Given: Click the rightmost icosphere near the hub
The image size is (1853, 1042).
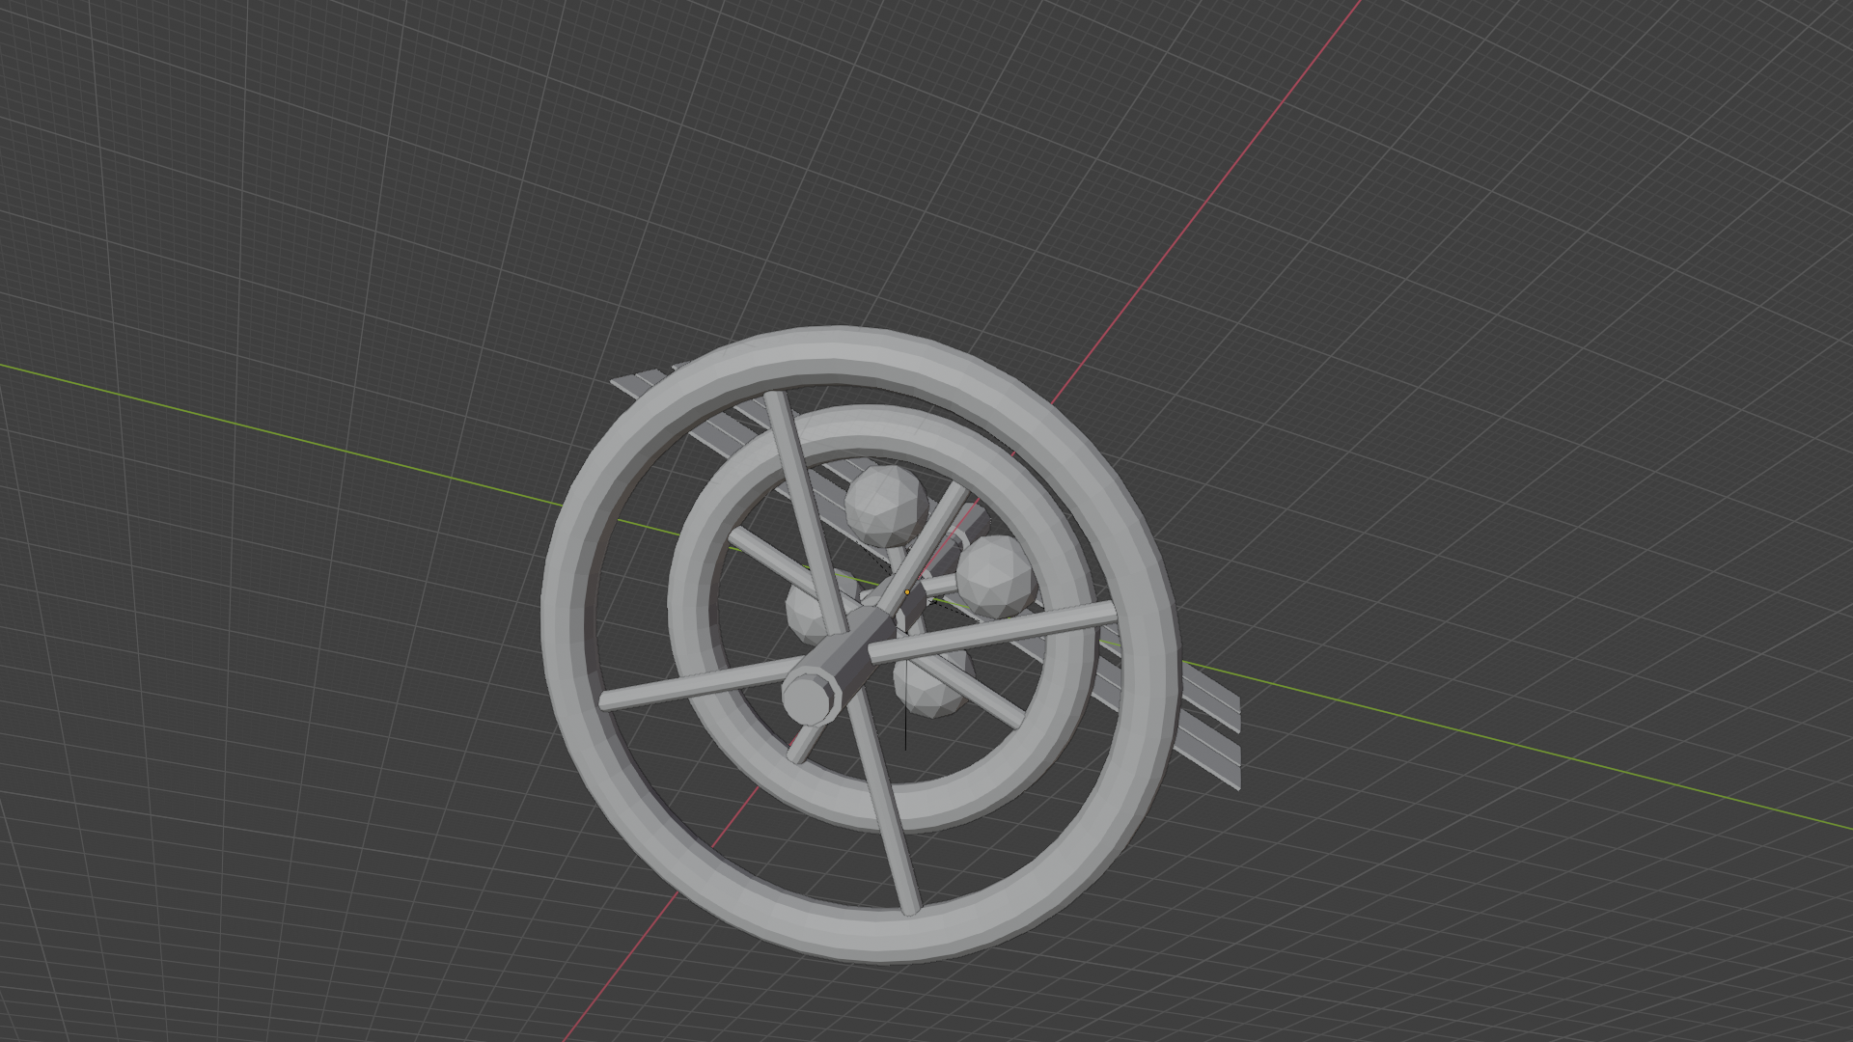Looking at the screenshot, I should pos(997,575).
